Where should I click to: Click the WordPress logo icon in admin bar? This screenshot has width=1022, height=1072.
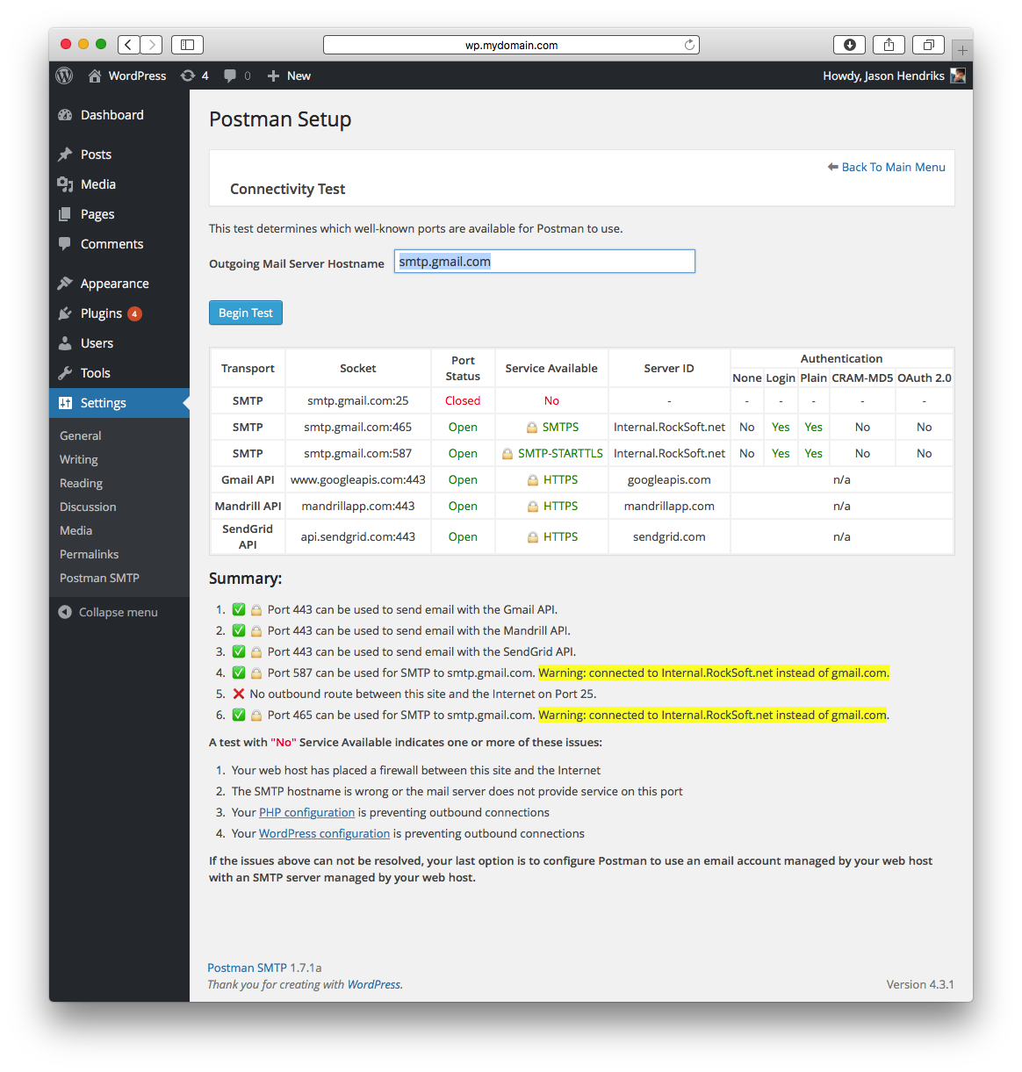click(x=64, y=76)
